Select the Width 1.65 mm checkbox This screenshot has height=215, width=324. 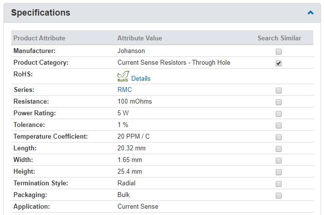coord(279,161)
